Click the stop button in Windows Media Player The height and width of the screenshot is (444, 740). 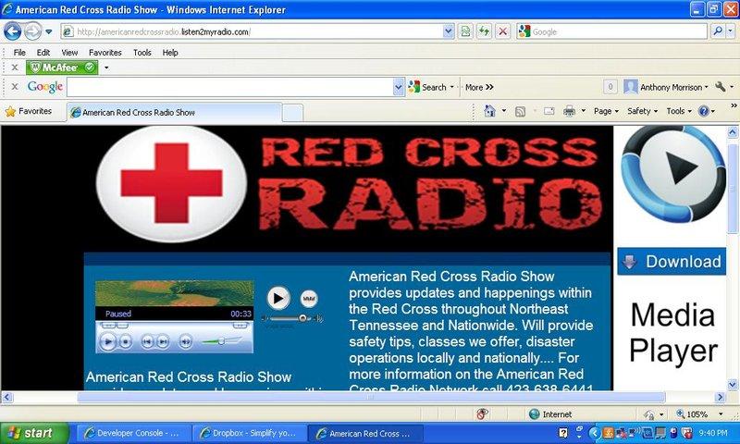pyautogui.click(x=125, y=340)
